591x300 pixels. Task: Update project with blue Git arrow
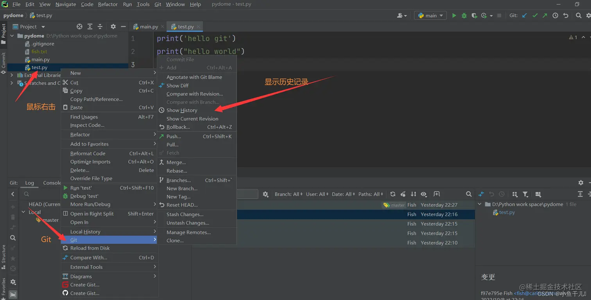click(525, 16)
